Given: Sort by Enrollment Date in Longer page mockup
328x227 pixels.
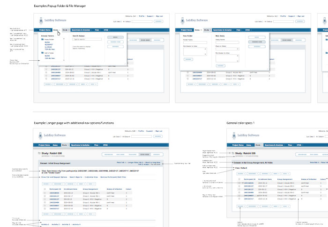Looking at the screenshot, I should click(70, 189).
